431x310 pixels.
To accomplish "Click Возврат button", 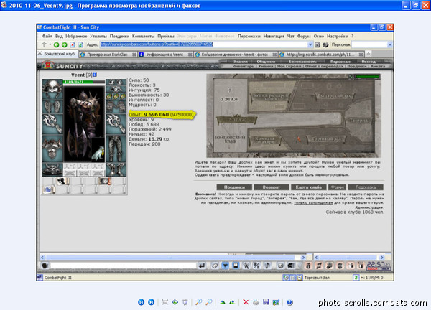I will click(x=272, y=187).
